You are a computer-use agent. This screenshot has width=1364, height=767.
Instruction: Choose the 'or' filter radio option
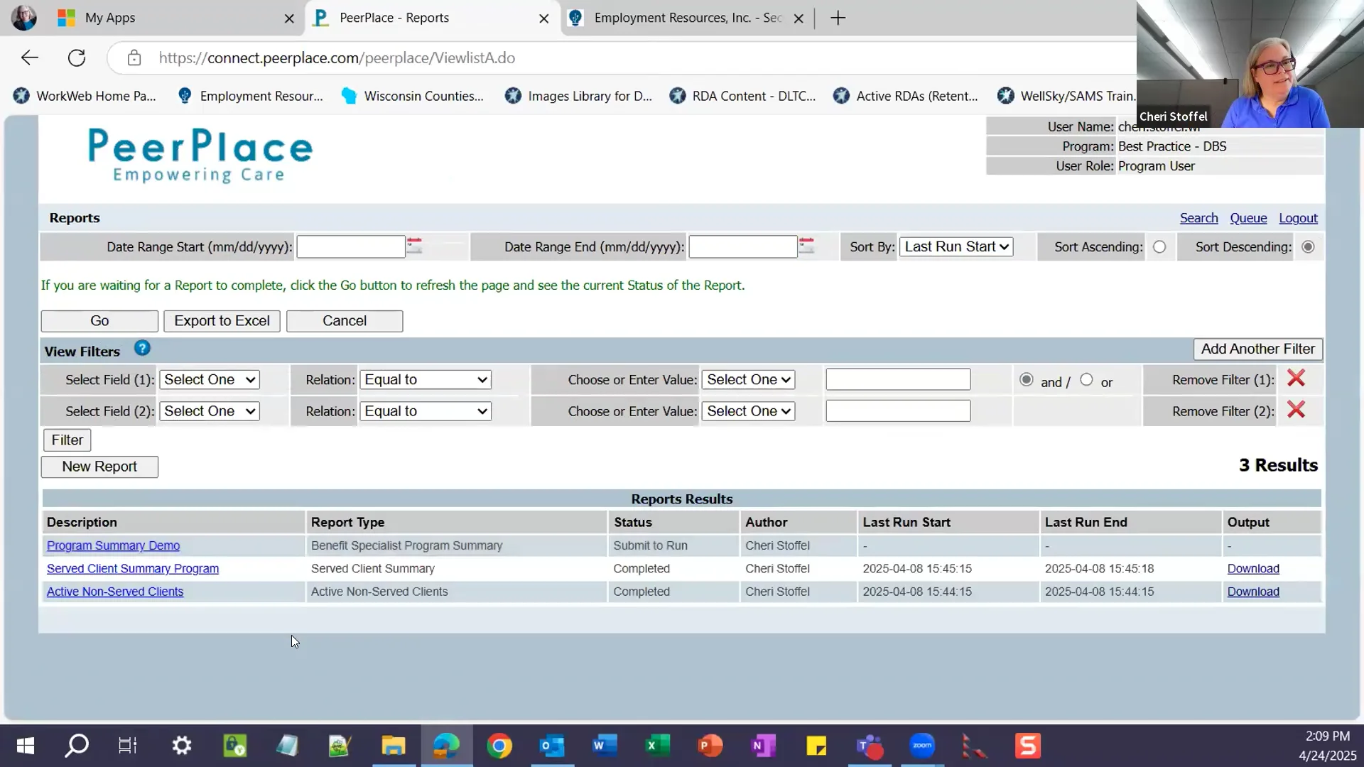pyautogui.click(x=1086, y=380)
